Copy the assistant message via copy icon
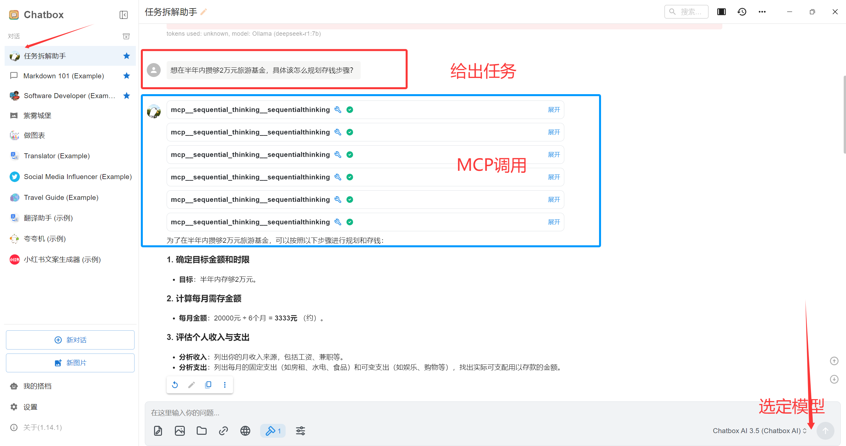This screenshot has width=846, height=446. [x=208, y=385]
